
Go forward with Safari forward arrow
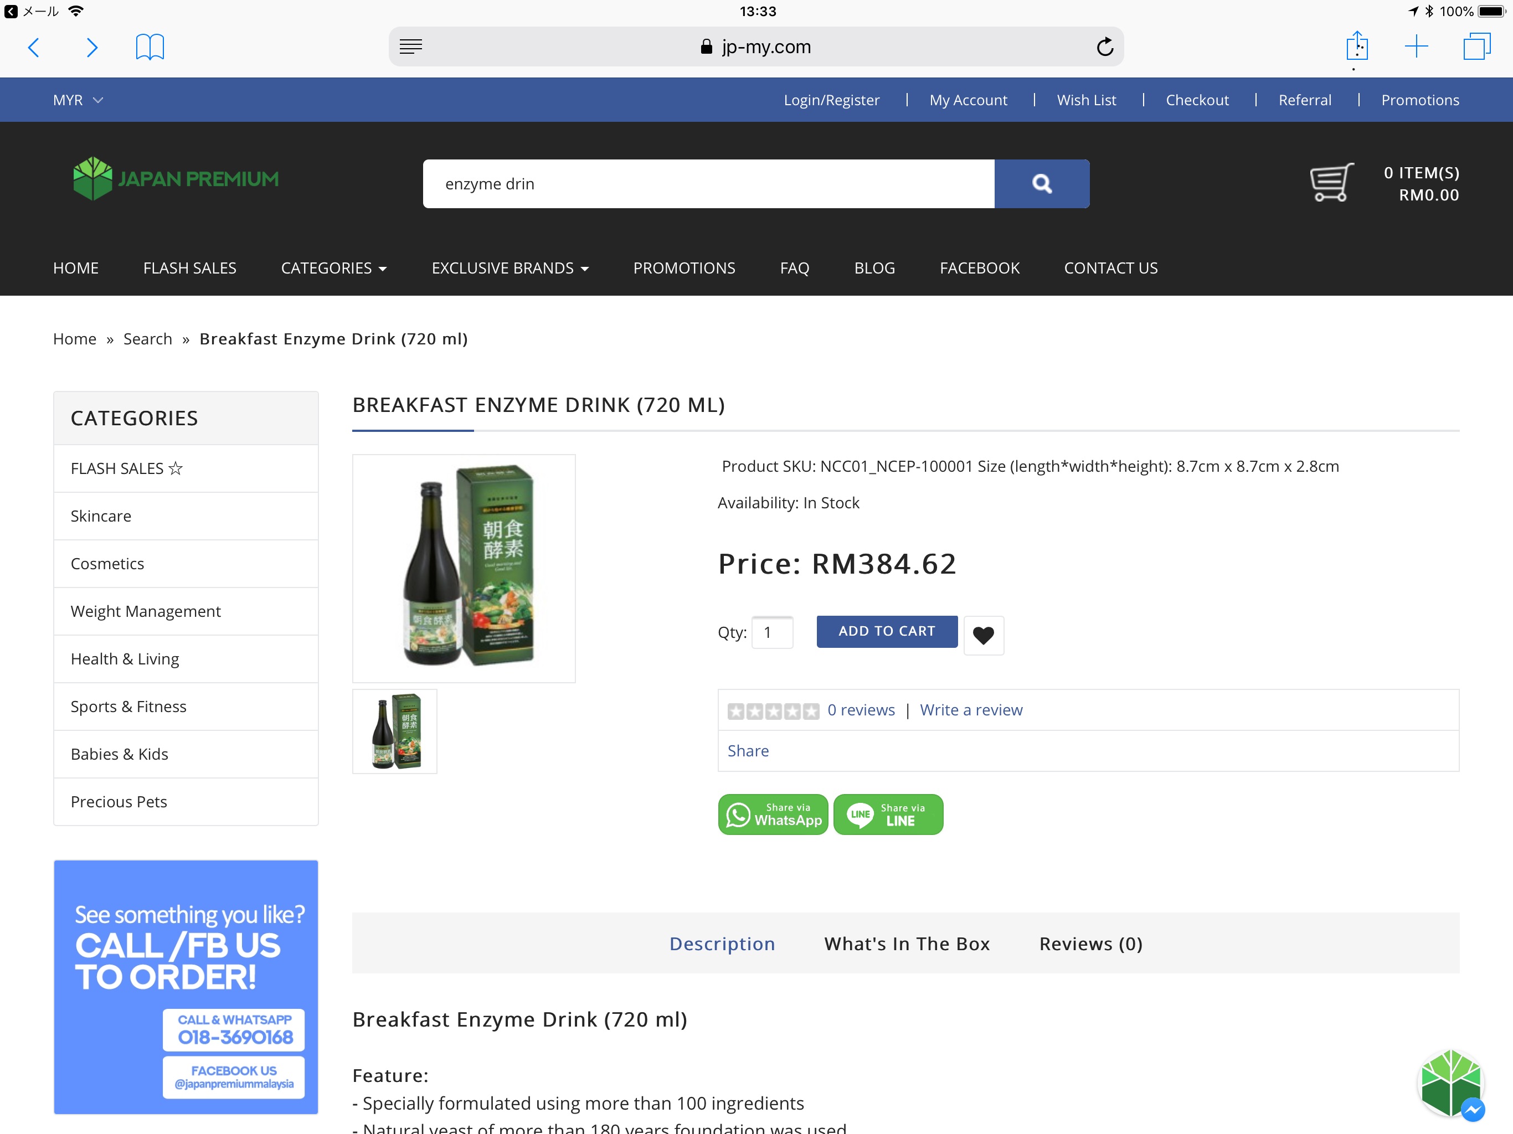point(92,47)
